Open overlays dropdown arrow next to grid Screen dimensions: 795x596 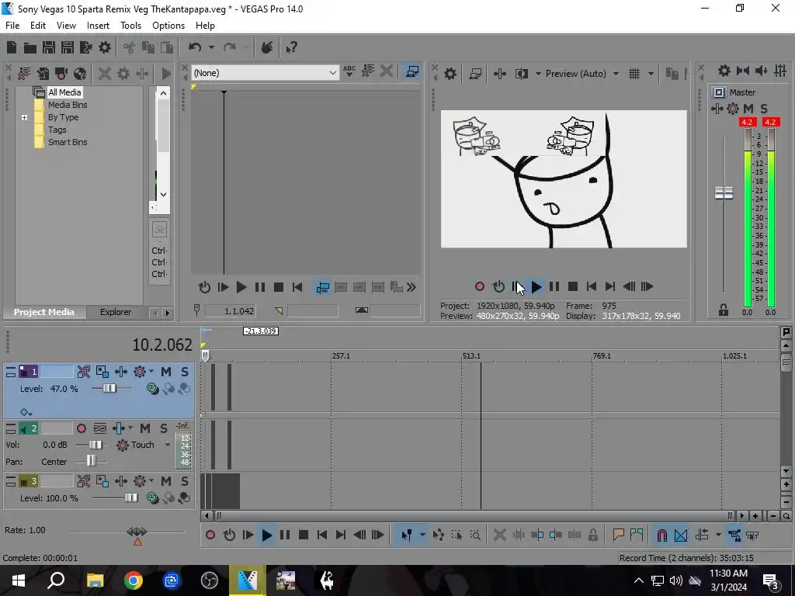[x=651, y=74]
